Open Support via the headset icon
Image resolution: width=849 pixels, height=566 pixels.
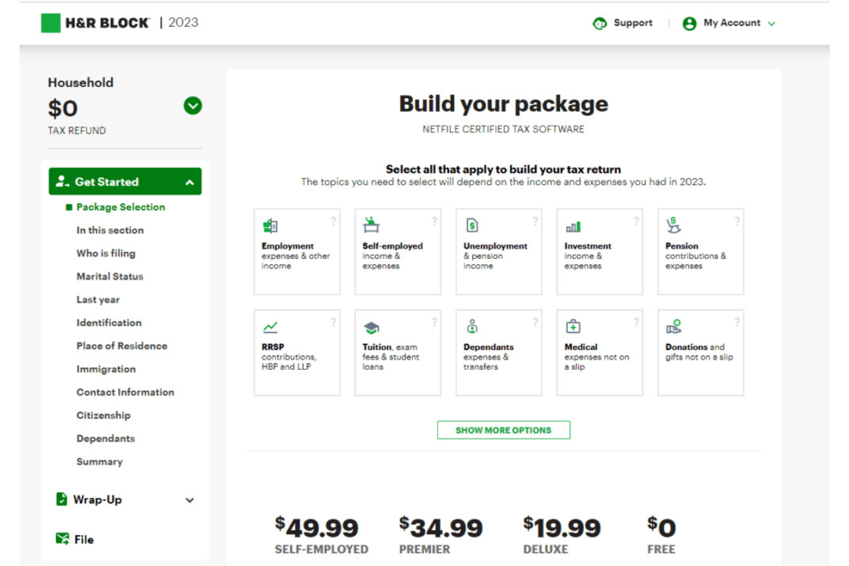tap(599, 24)
